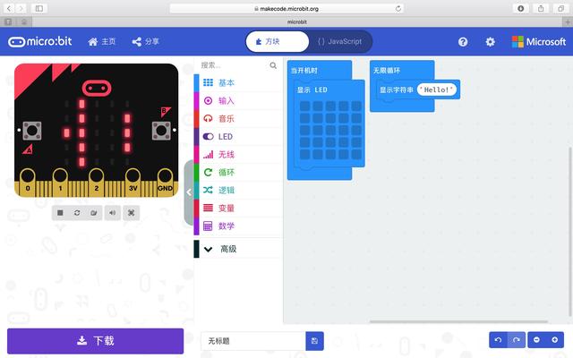Toggle slow-motion mode in the simulator
This screenshot has width=573, height=358.
pyautogui.click(x=94, y=213)
